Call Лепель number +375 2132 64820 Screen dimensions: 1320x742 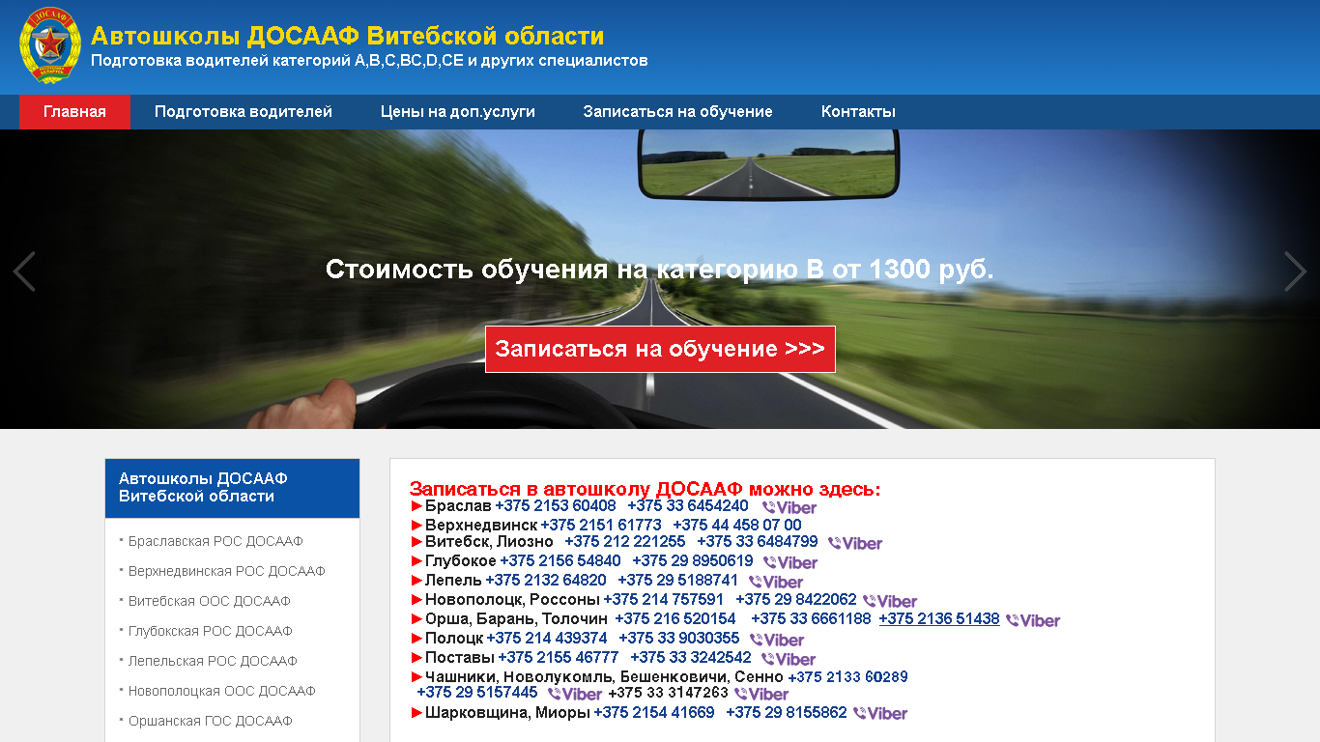tap(546, 580)
